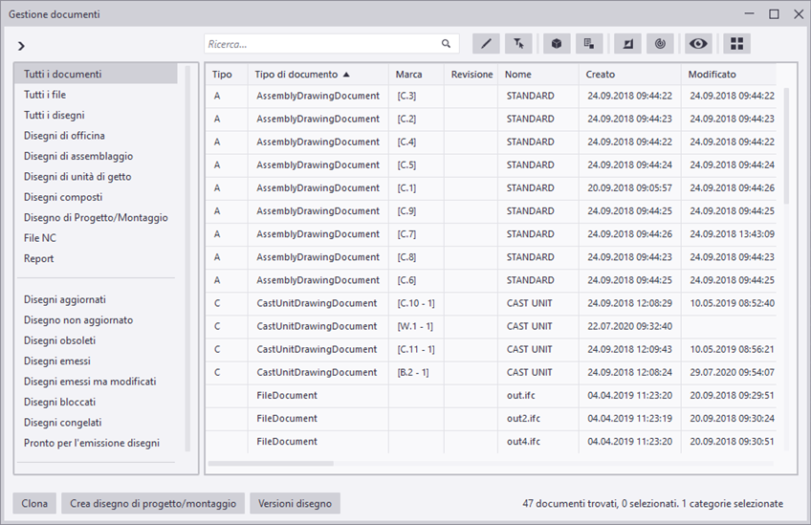Select the row with mark [C.9]
The width and height of the screenshot is (811, 525).
point(491,211)
